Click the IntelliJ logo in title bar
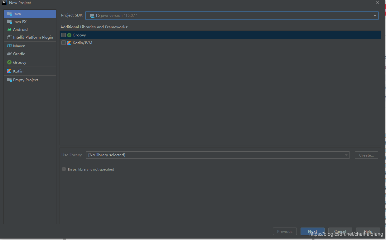 click(4, 3)
